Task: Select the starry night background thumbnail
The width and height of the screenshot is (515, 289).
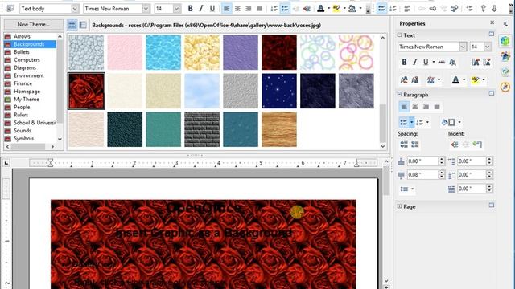Action: 279,91
